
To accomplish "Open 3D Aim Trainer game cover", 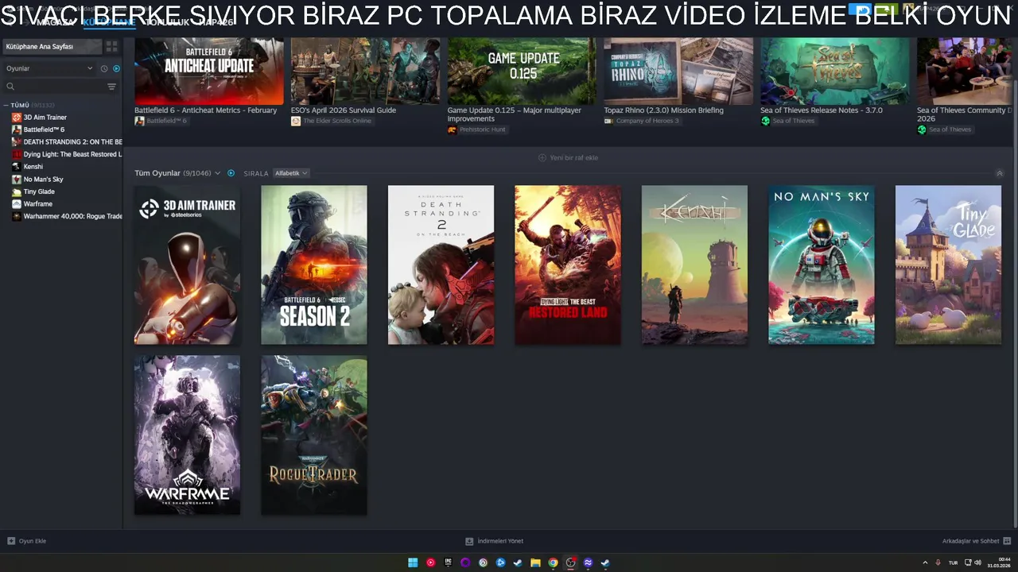I will point(187,265).
